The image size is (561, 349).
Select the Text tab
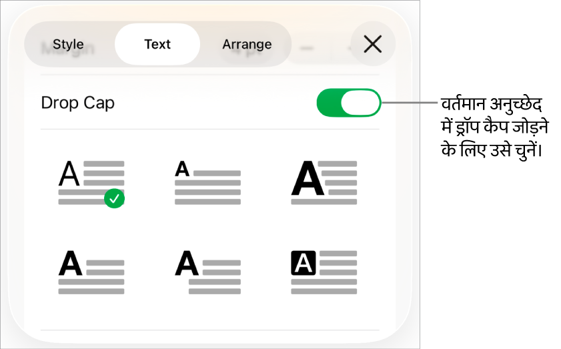click(157, 45)
